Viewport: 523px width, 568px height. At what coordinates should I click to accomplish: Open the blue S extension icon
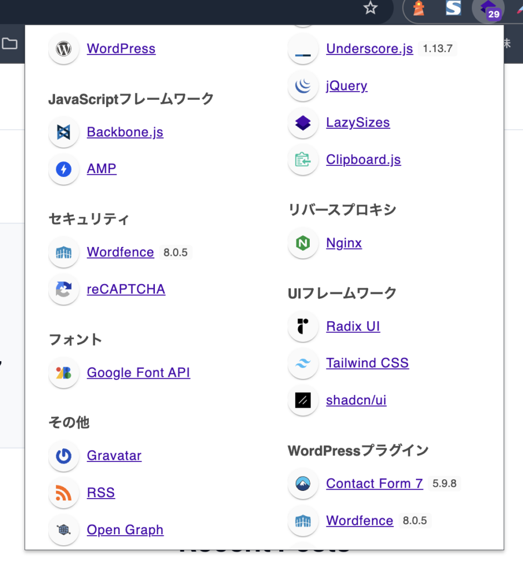(x=454, y=8)
